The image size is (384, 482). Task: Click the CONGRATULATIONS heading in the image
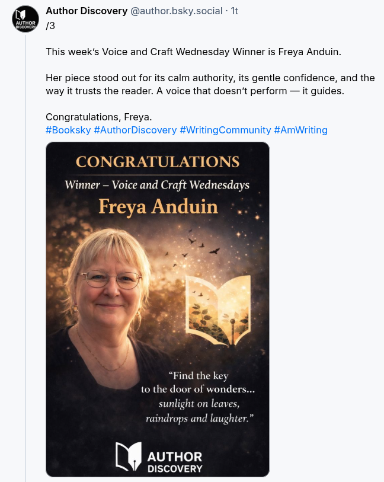click(x=158, y=161)
